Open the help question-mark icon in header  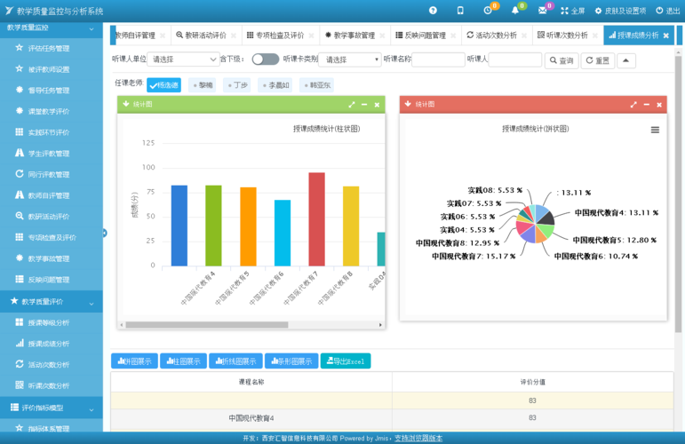[433, 11]
